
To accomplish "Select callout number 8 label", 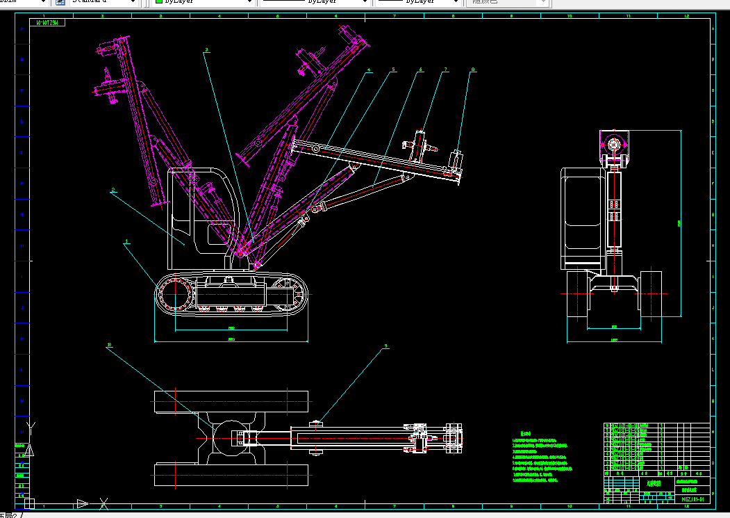I will (473, 70).
